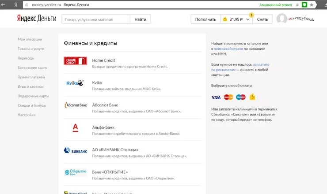Click the Защищённый режим label

pyautogui.click(x=275, y=5)
